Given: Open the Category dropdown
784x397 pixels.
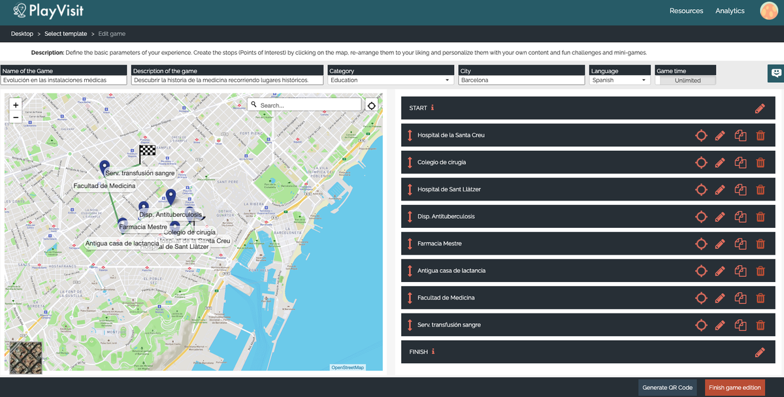Looking at the screenshot, I should coord(391,80).
